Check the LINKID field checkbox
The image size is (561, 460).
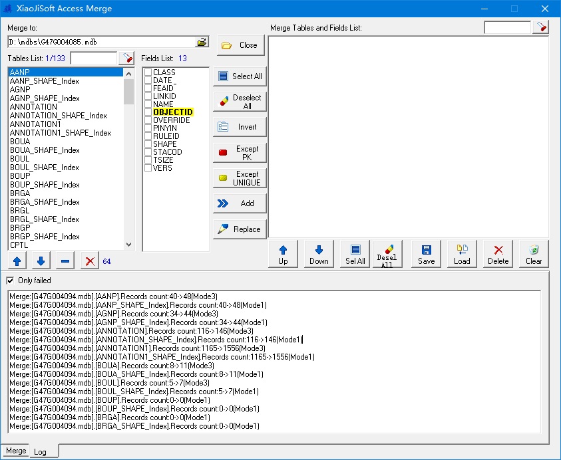[148, 96]
